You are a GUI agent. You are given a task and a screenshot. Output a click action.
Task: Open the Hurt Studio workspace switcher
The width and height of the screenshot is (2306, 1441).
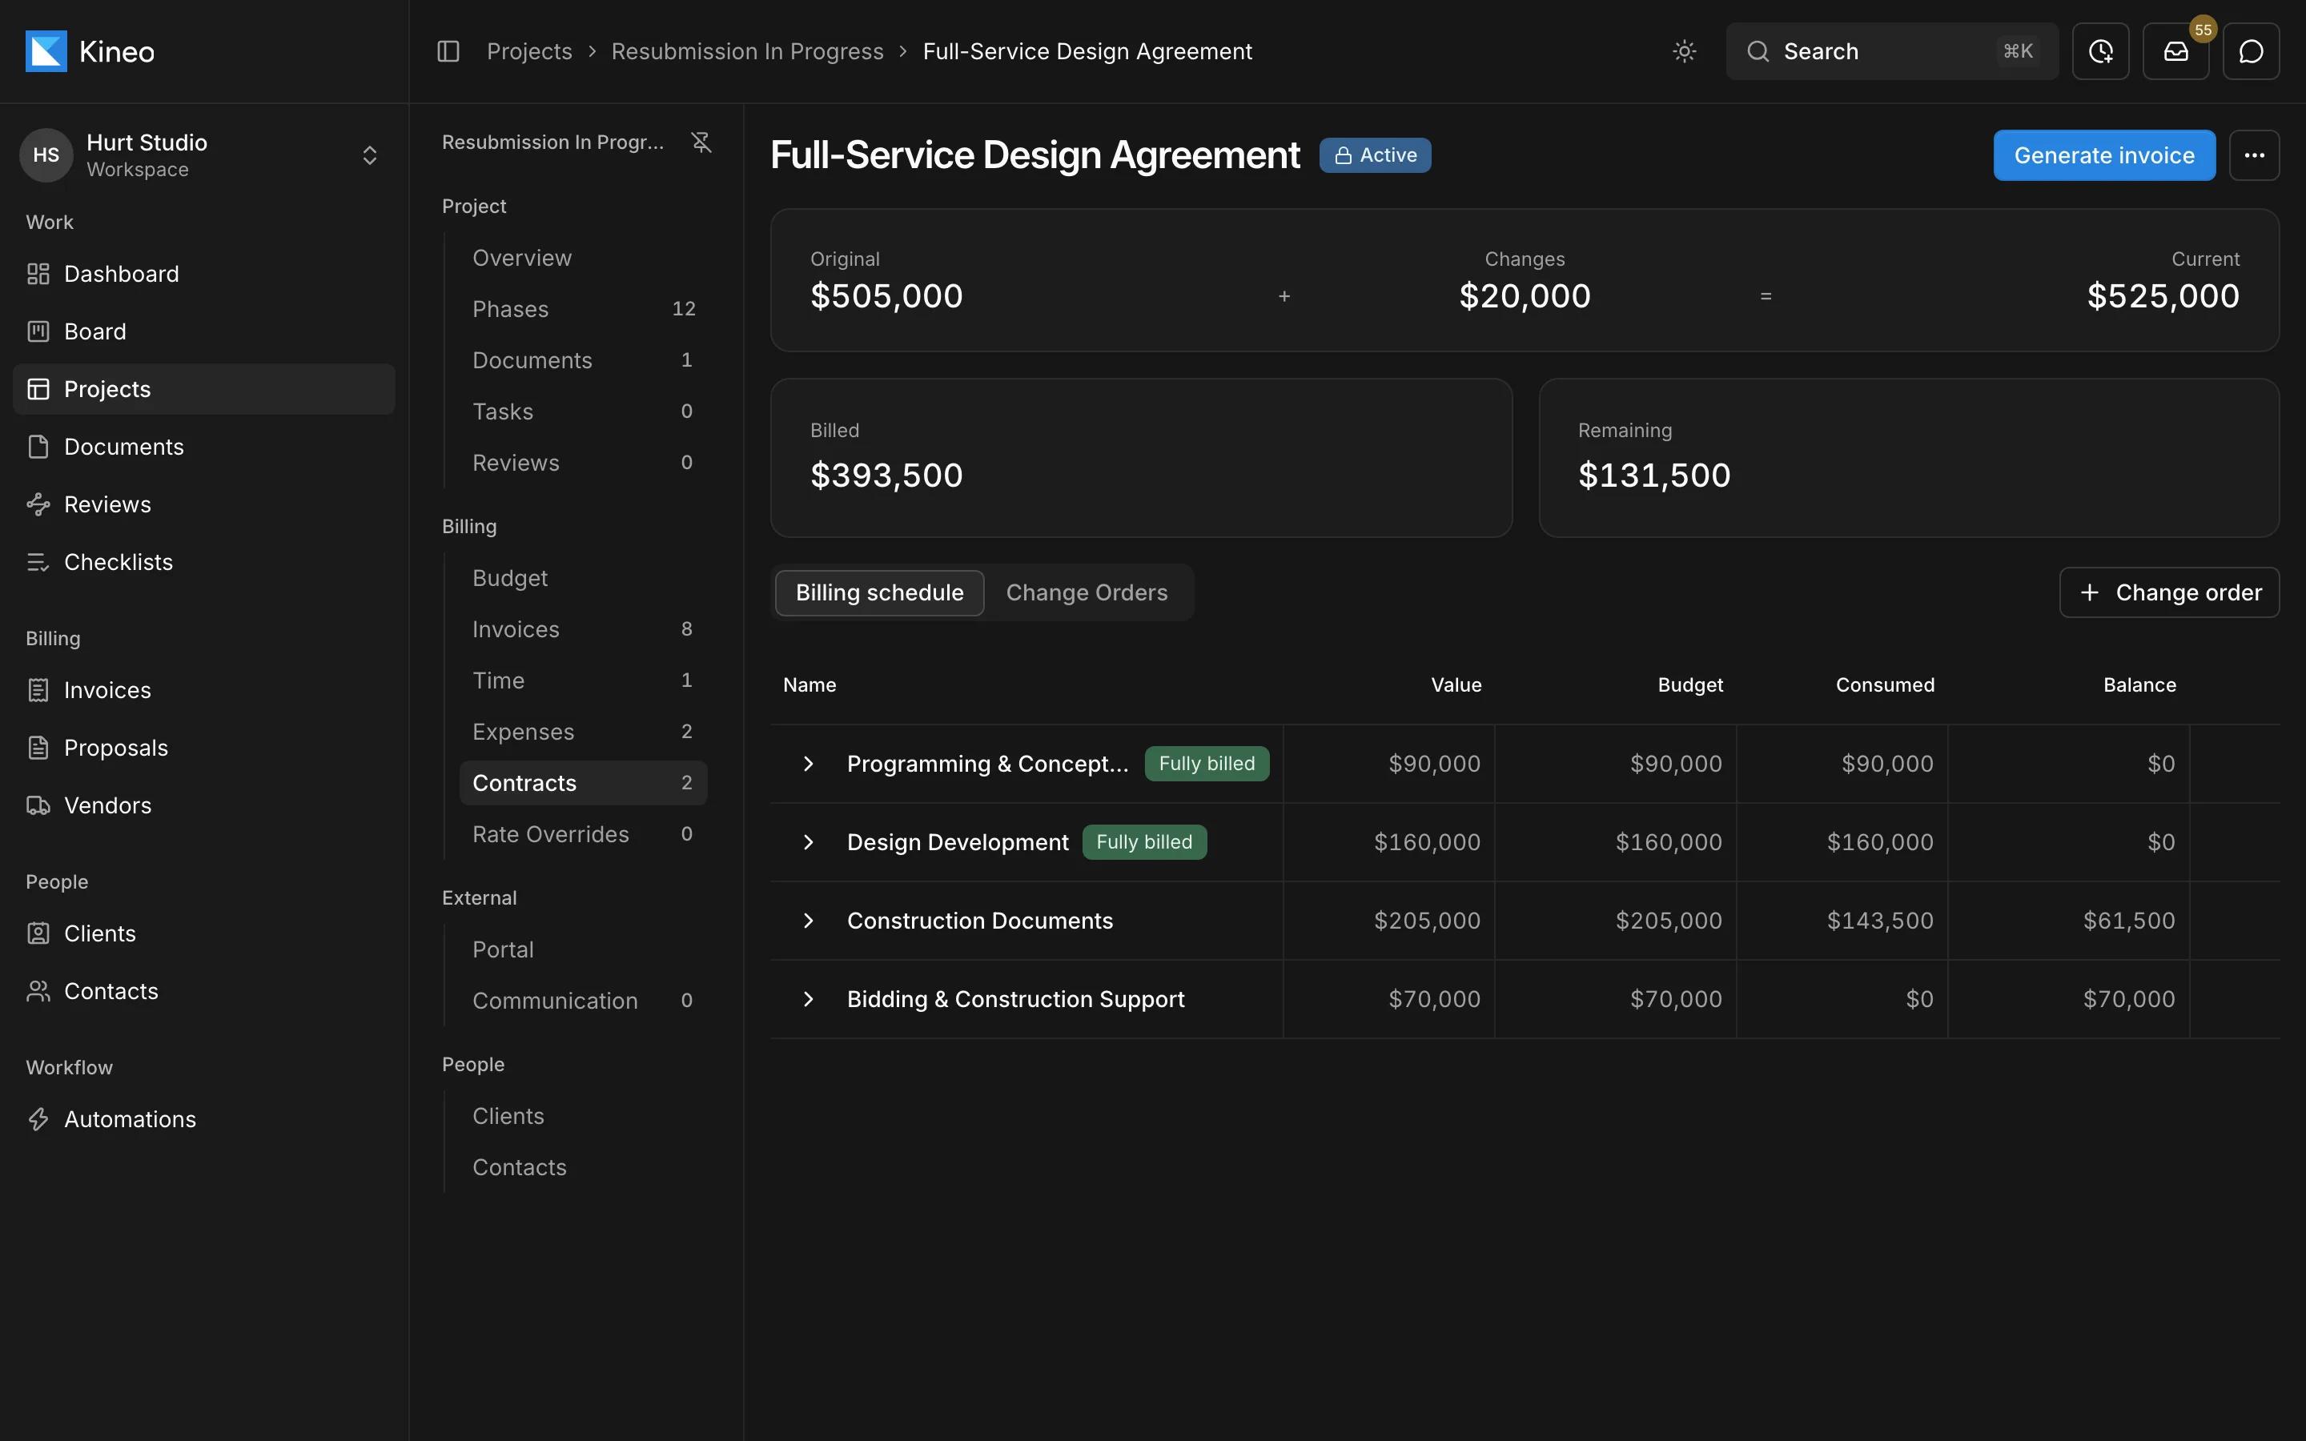coord(204,155)
